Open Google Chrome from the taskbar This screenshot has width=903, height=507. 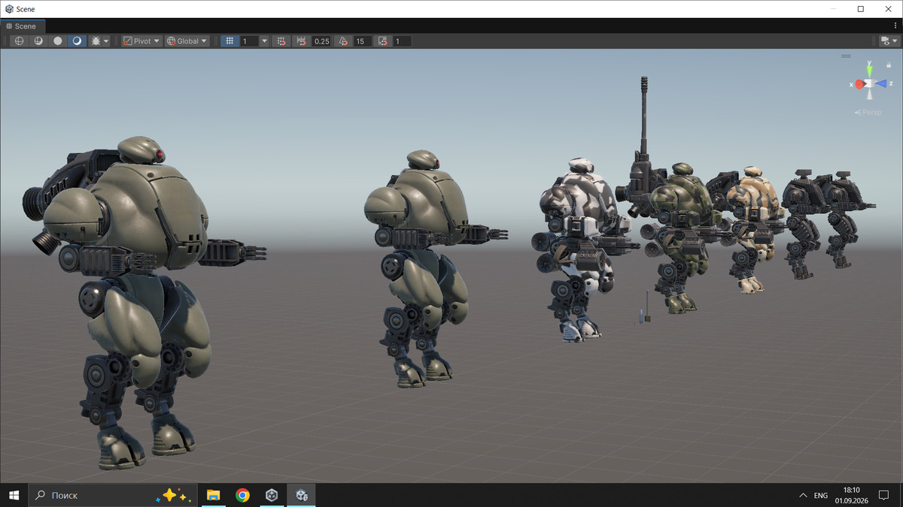242,495
